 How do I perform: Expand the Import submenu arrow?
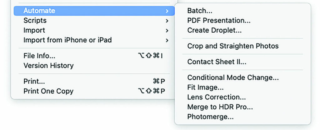pos(167,30)
